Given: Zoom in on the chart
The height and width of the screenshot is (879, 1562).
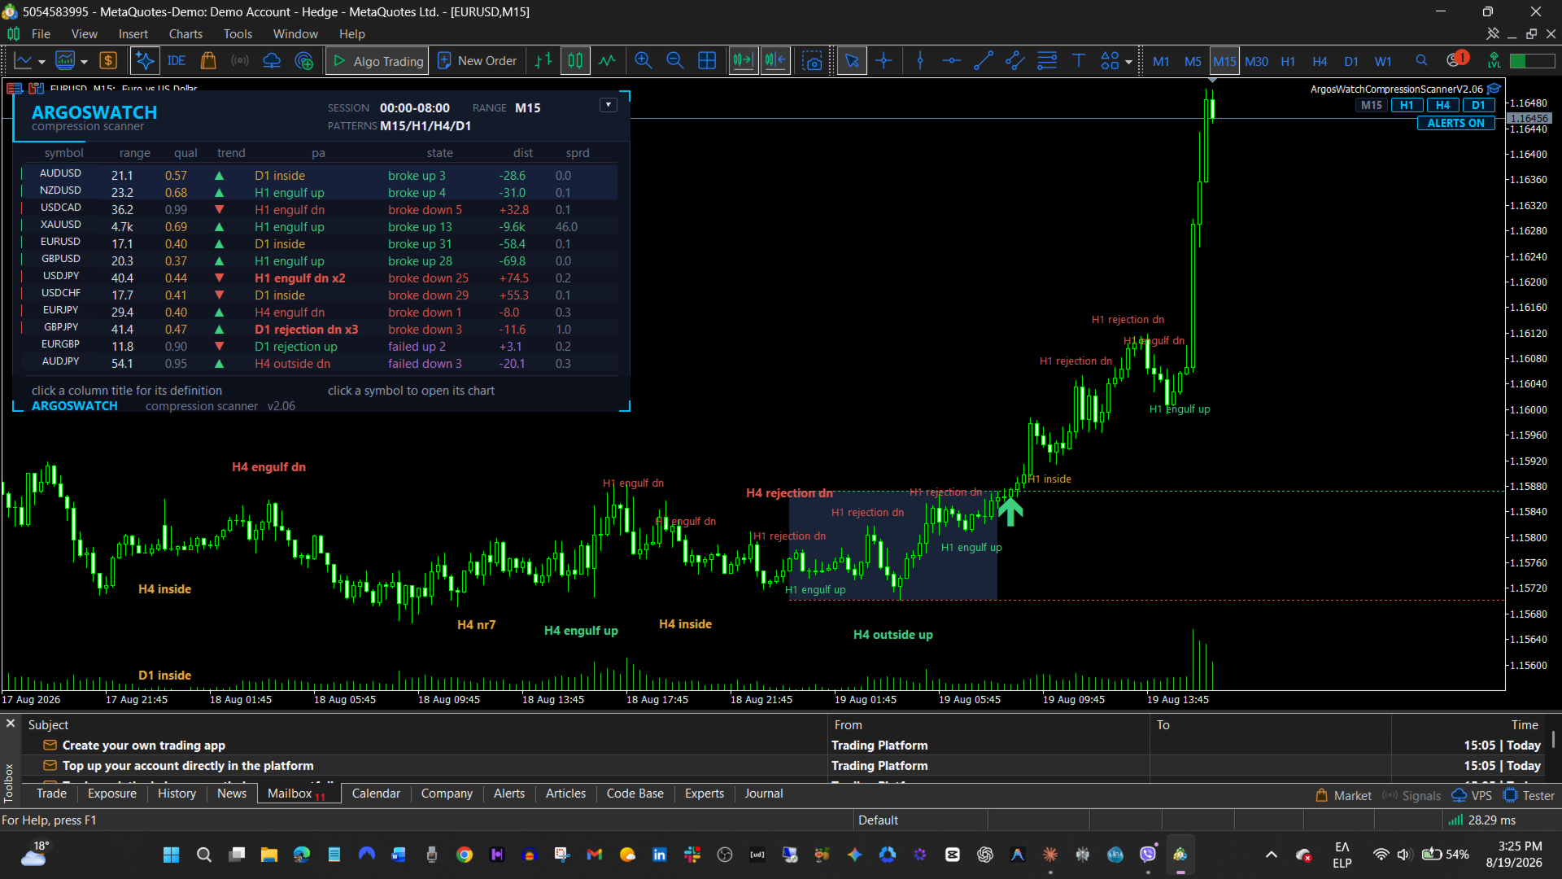Looking at the screenshot, I should click(x=644, y=61).
